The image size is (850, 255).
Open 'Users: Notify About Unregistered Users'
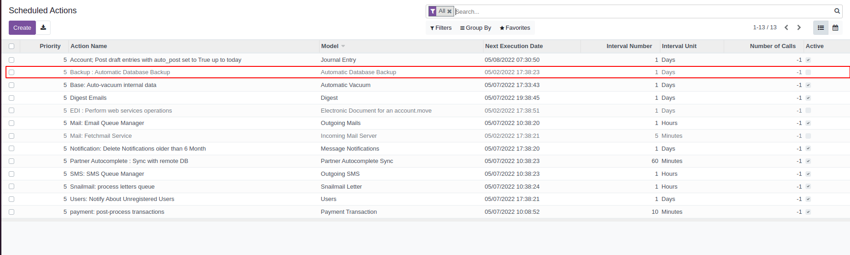pyautogui.click(x=122, y=199)
